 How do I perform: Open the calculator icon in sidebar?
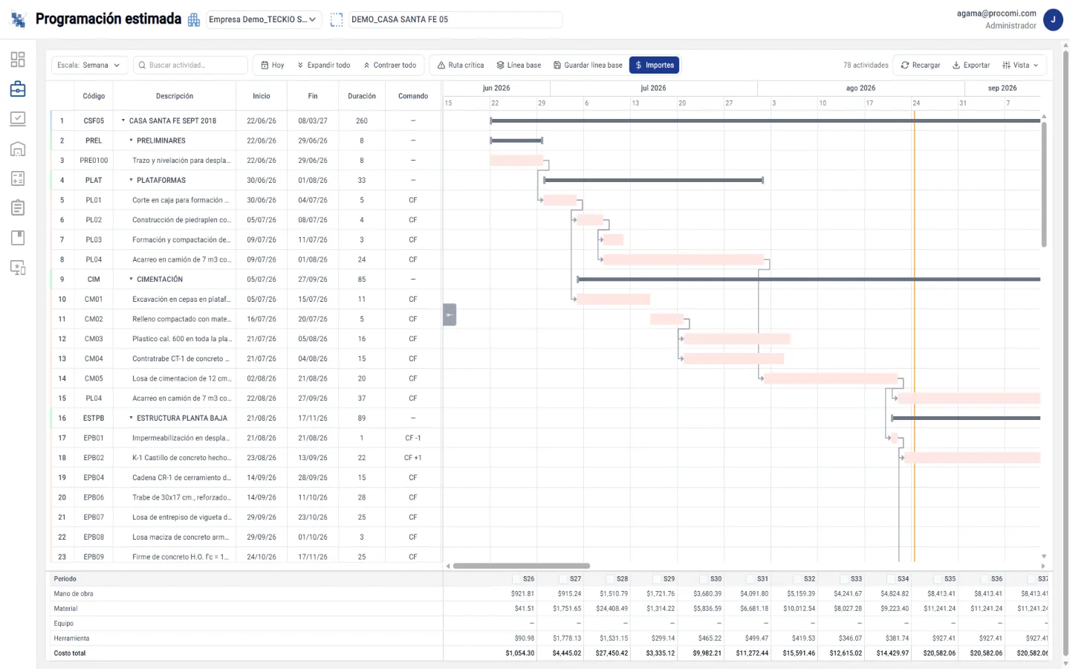coord(18,178)
